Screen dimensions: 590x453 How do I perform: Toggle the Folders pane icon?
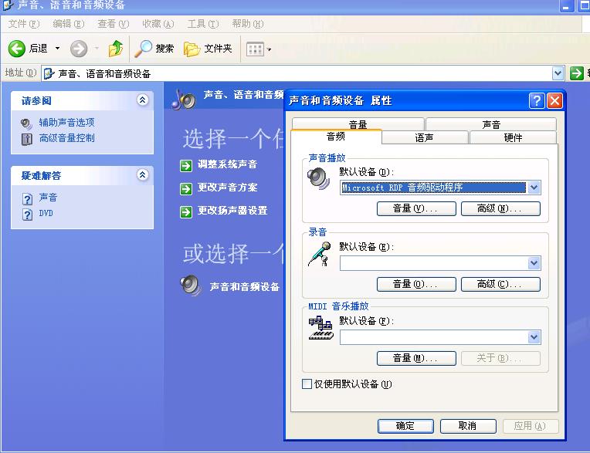[192, 49]
